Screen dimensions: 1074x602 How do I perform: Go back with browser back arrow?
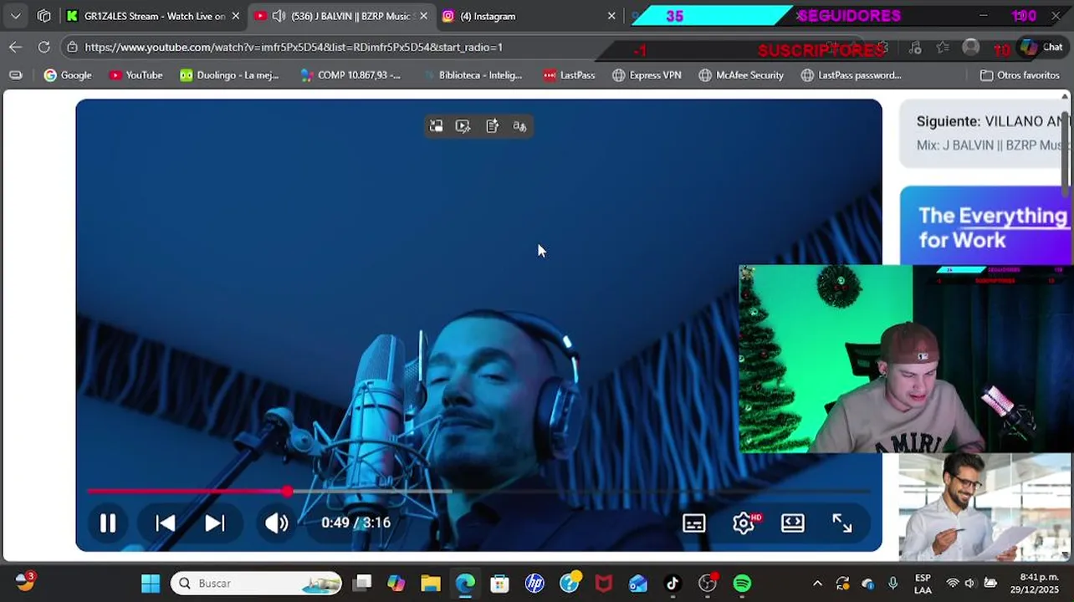16,48
